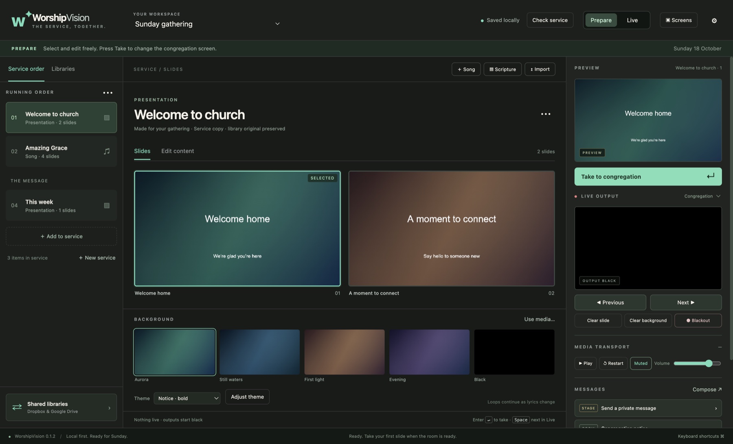This screenshot has width=733, height=444.
Task: Toggle Blackout output
Action: 698,320
